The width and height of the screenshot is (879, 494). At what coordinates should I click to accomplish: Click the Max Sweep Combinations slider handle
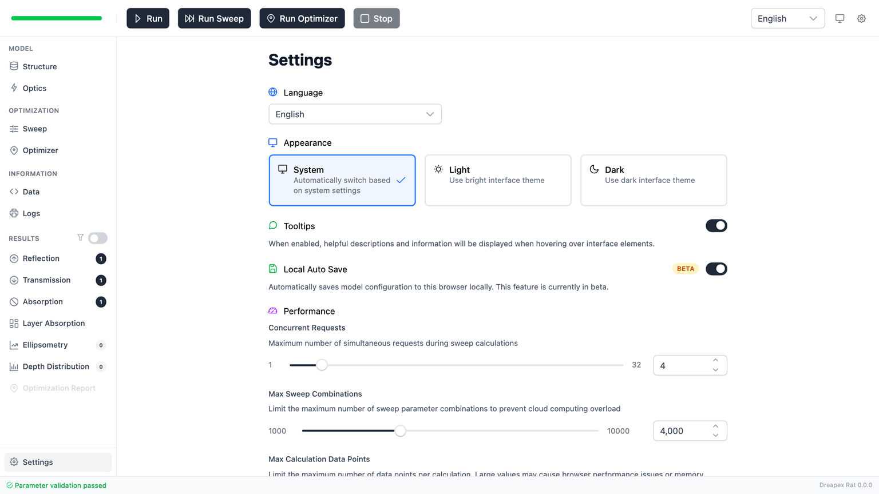400,431
